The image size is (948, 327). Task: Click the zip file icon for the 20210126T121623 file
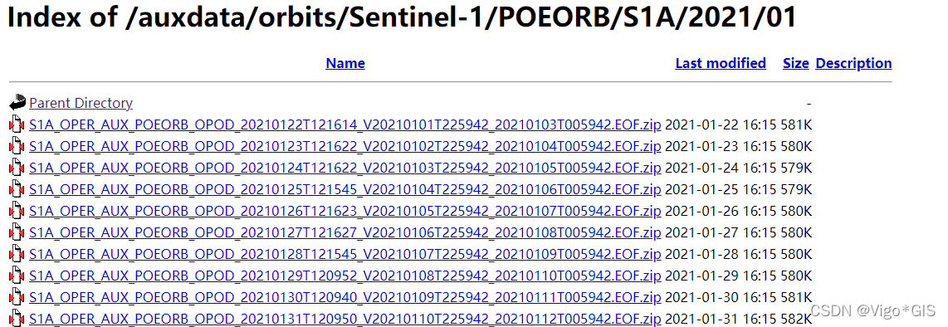click(17, 212)
